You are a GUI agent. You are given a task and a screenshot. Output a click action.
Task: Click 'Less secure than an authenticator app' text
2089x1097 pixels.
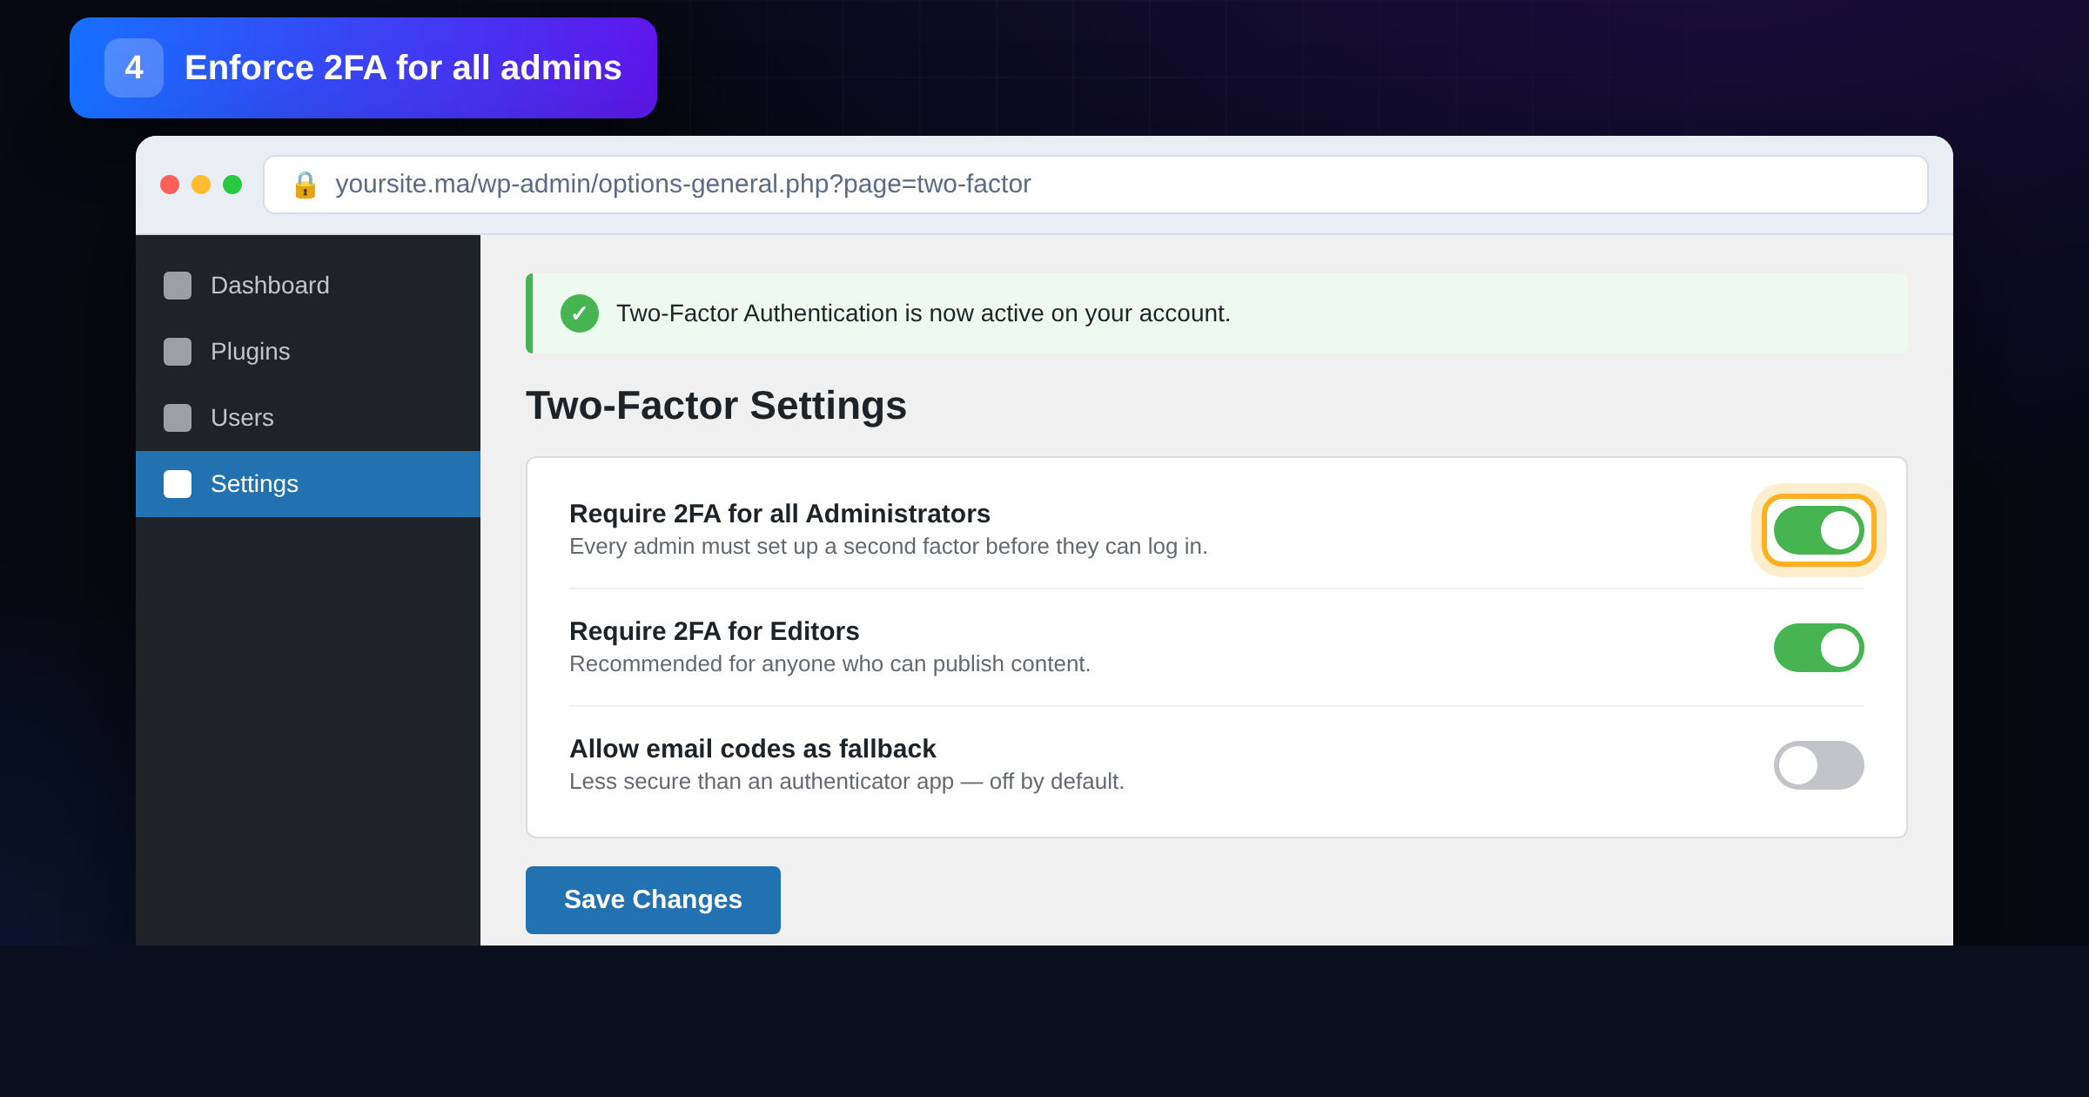tap(847, 782)
